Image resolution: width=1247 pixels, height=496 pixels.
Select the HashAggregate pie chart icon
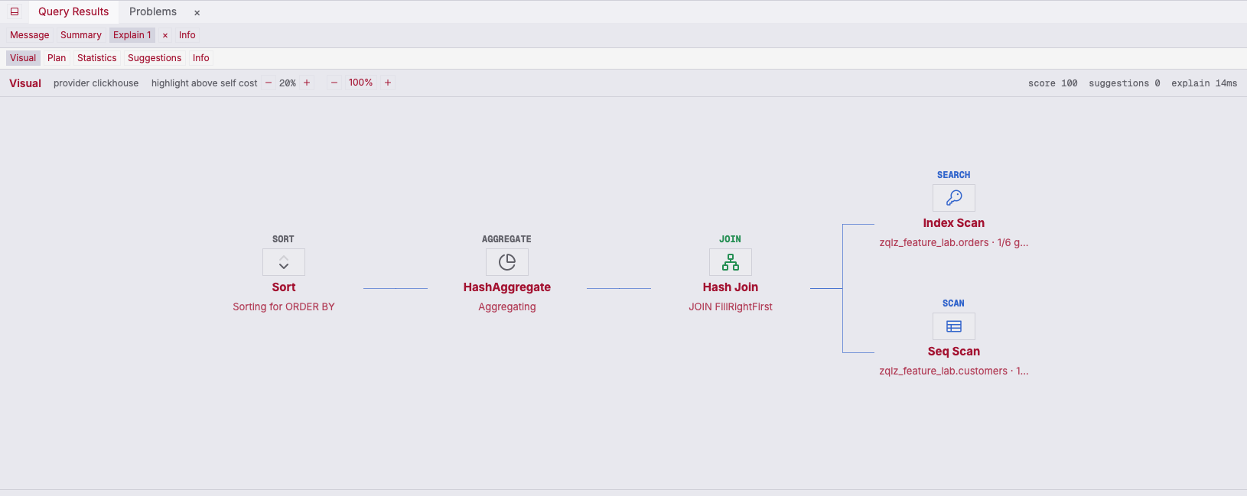507,262
